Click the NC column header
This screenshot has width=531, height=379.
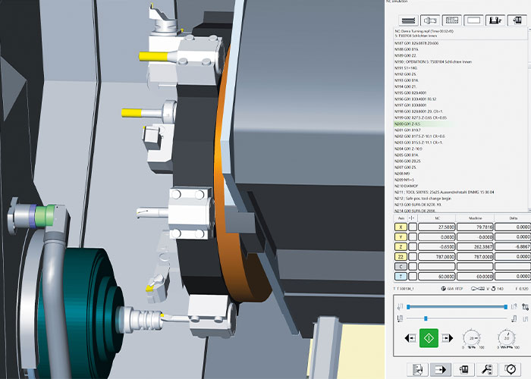(437, 218)
